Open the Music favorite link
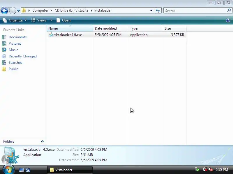 click(13, 50)
